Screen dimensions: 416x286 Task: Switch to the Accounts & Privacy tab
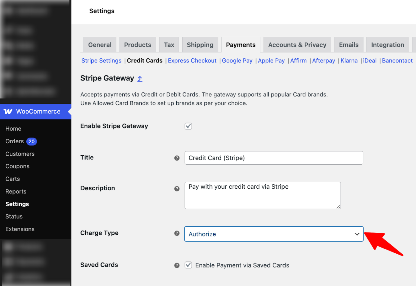[x=297, y=45]
